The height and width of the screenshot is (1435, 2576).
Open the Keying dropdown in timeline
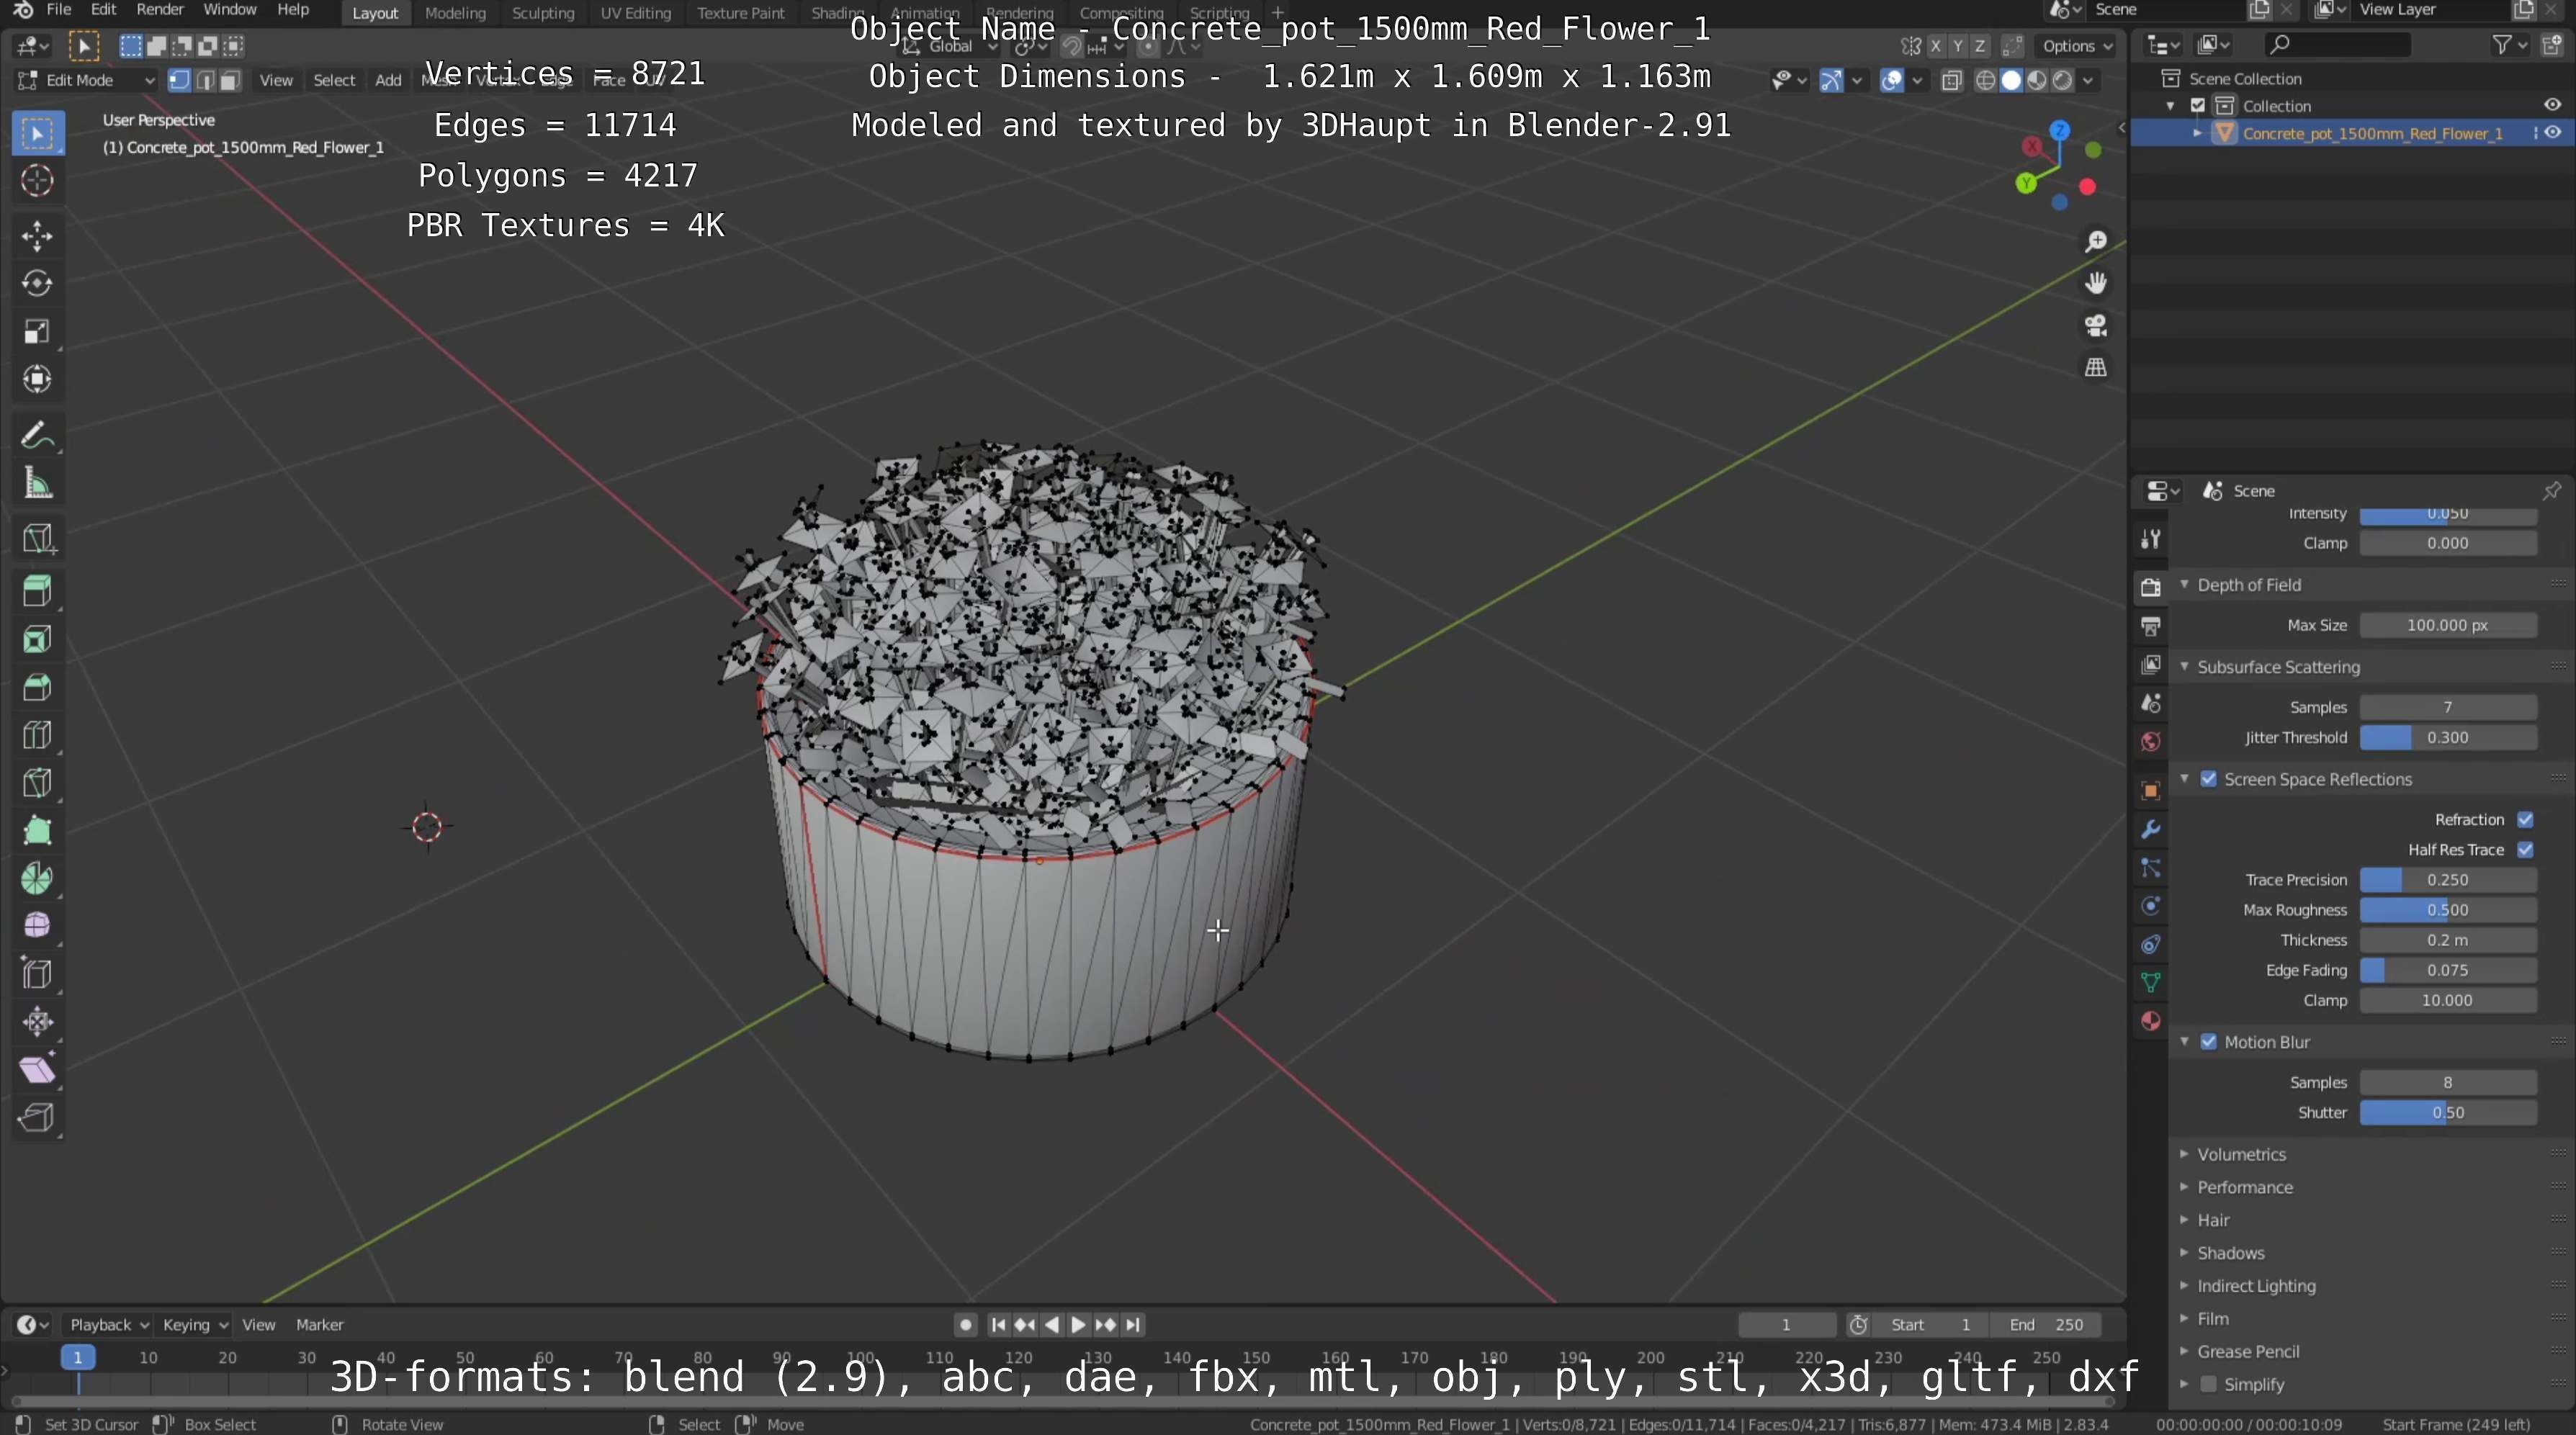tap(194, 1325)
